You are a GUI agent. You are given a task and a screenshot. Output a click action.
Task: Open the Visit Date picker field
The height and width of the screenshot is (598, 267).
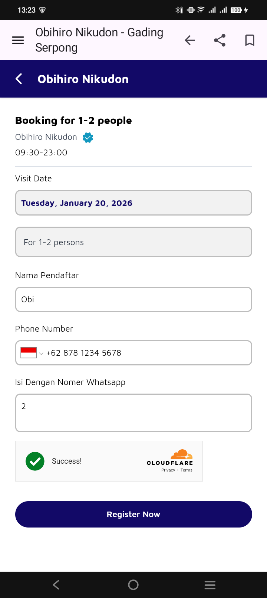pyautogui.click(x=133, y=203)
